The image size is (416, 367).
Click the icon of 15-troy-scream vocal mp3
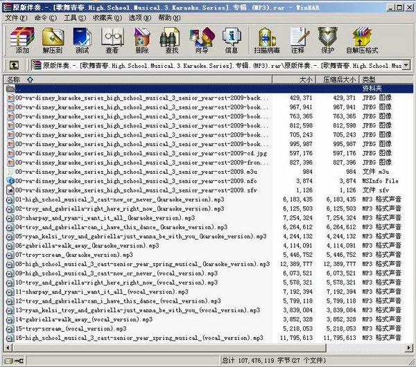pyautogui.click(x=10, y=329)
